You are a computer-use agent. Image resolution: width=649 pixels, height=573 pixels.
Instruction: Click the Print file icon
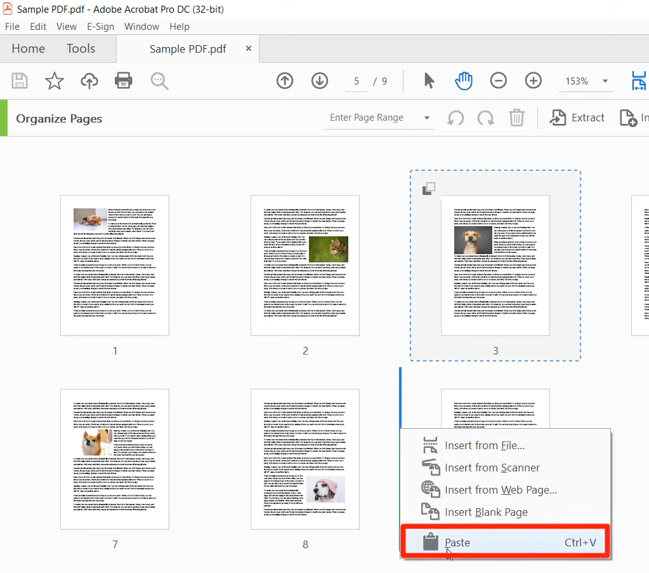pos(123,81)
